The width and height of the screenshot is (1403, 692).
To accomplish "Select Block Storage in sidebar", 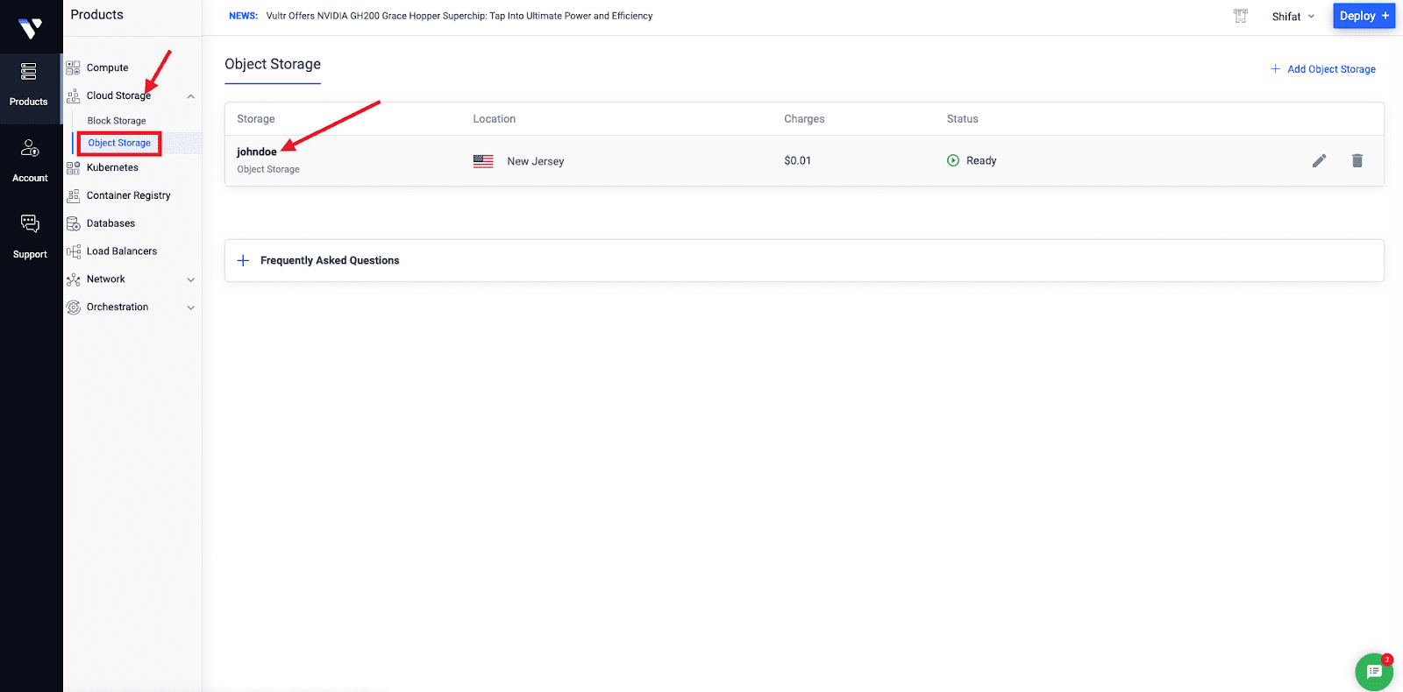I will pyautogui.click(x=117, y=121).
